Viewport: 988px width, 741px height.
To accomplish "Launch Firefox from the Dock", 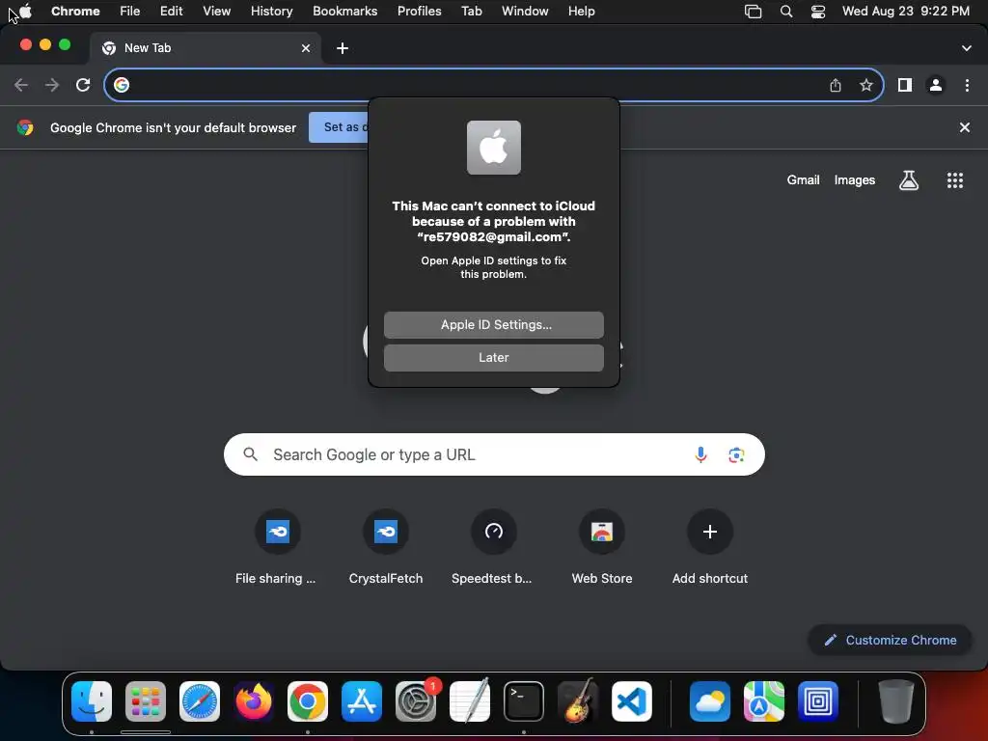I will (x=254, y=701).
